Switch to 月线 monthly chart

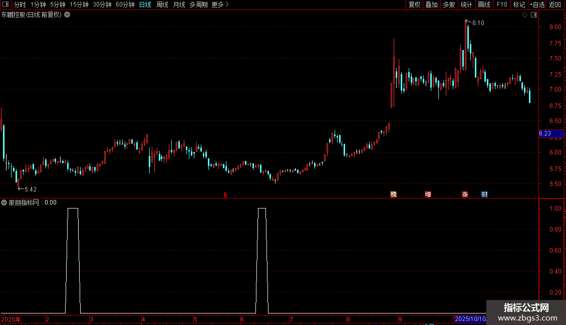point(179,4)
